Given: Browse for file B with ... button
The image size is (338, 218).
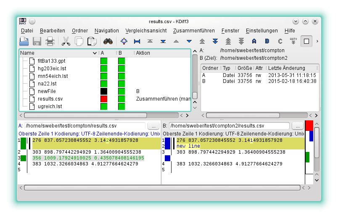Looking at the screenshot, I should (298, 125).
